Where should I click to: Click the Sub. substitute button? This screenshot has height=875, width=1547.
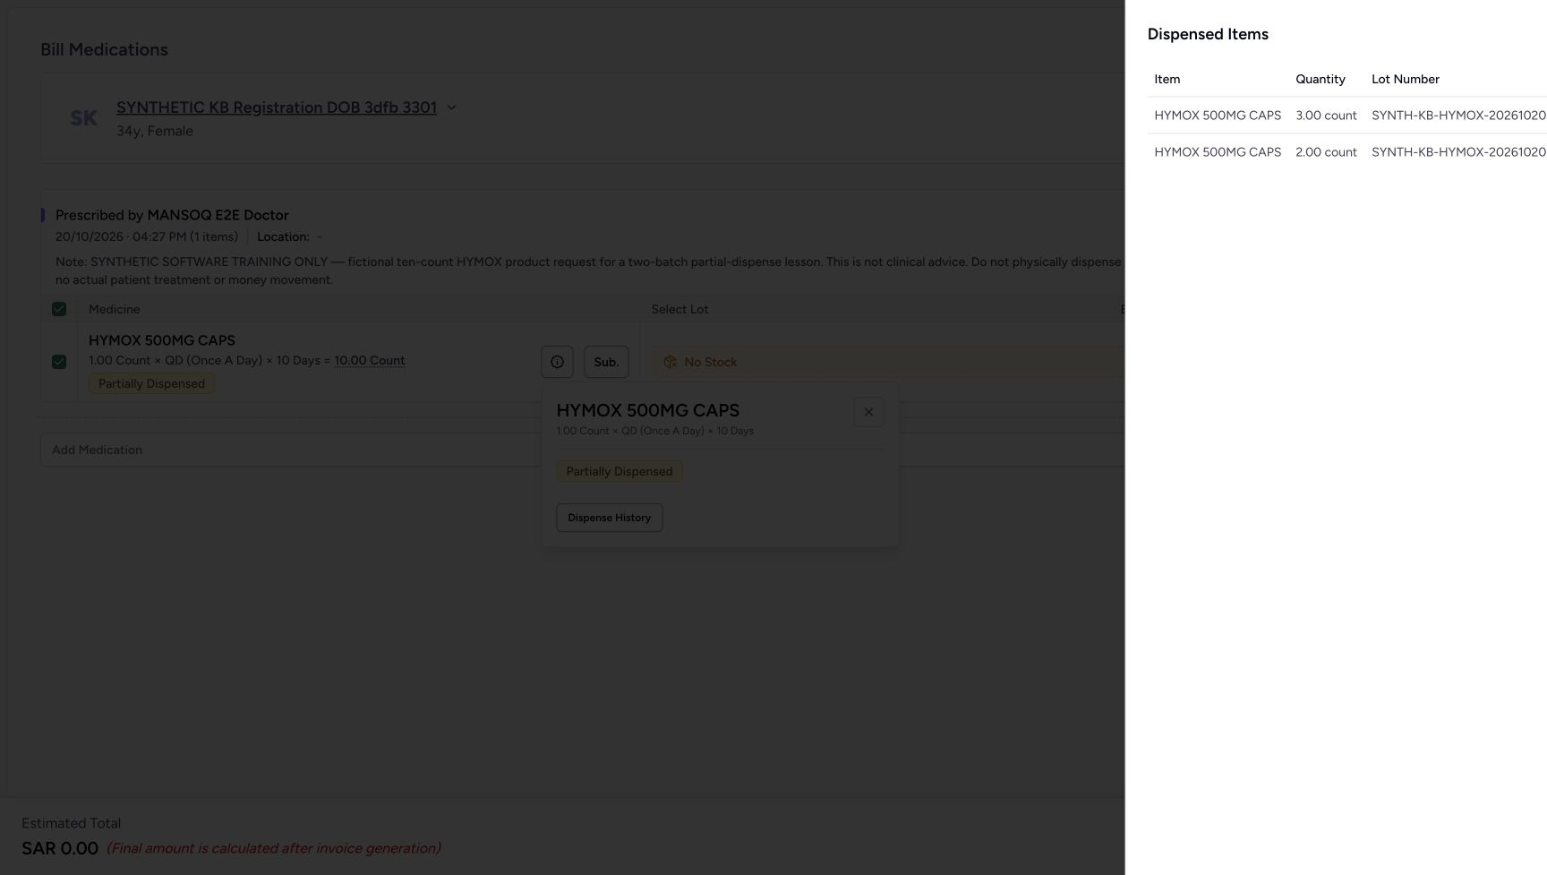(606, 362)
